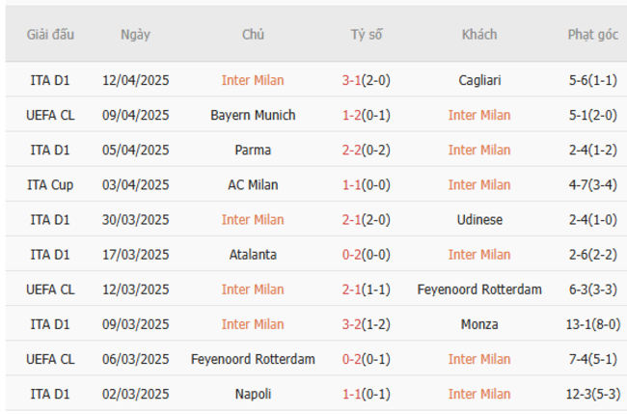Click the 13-1(8-0) corner kick stat
This screenshot has height=414, width=627.
592,324
